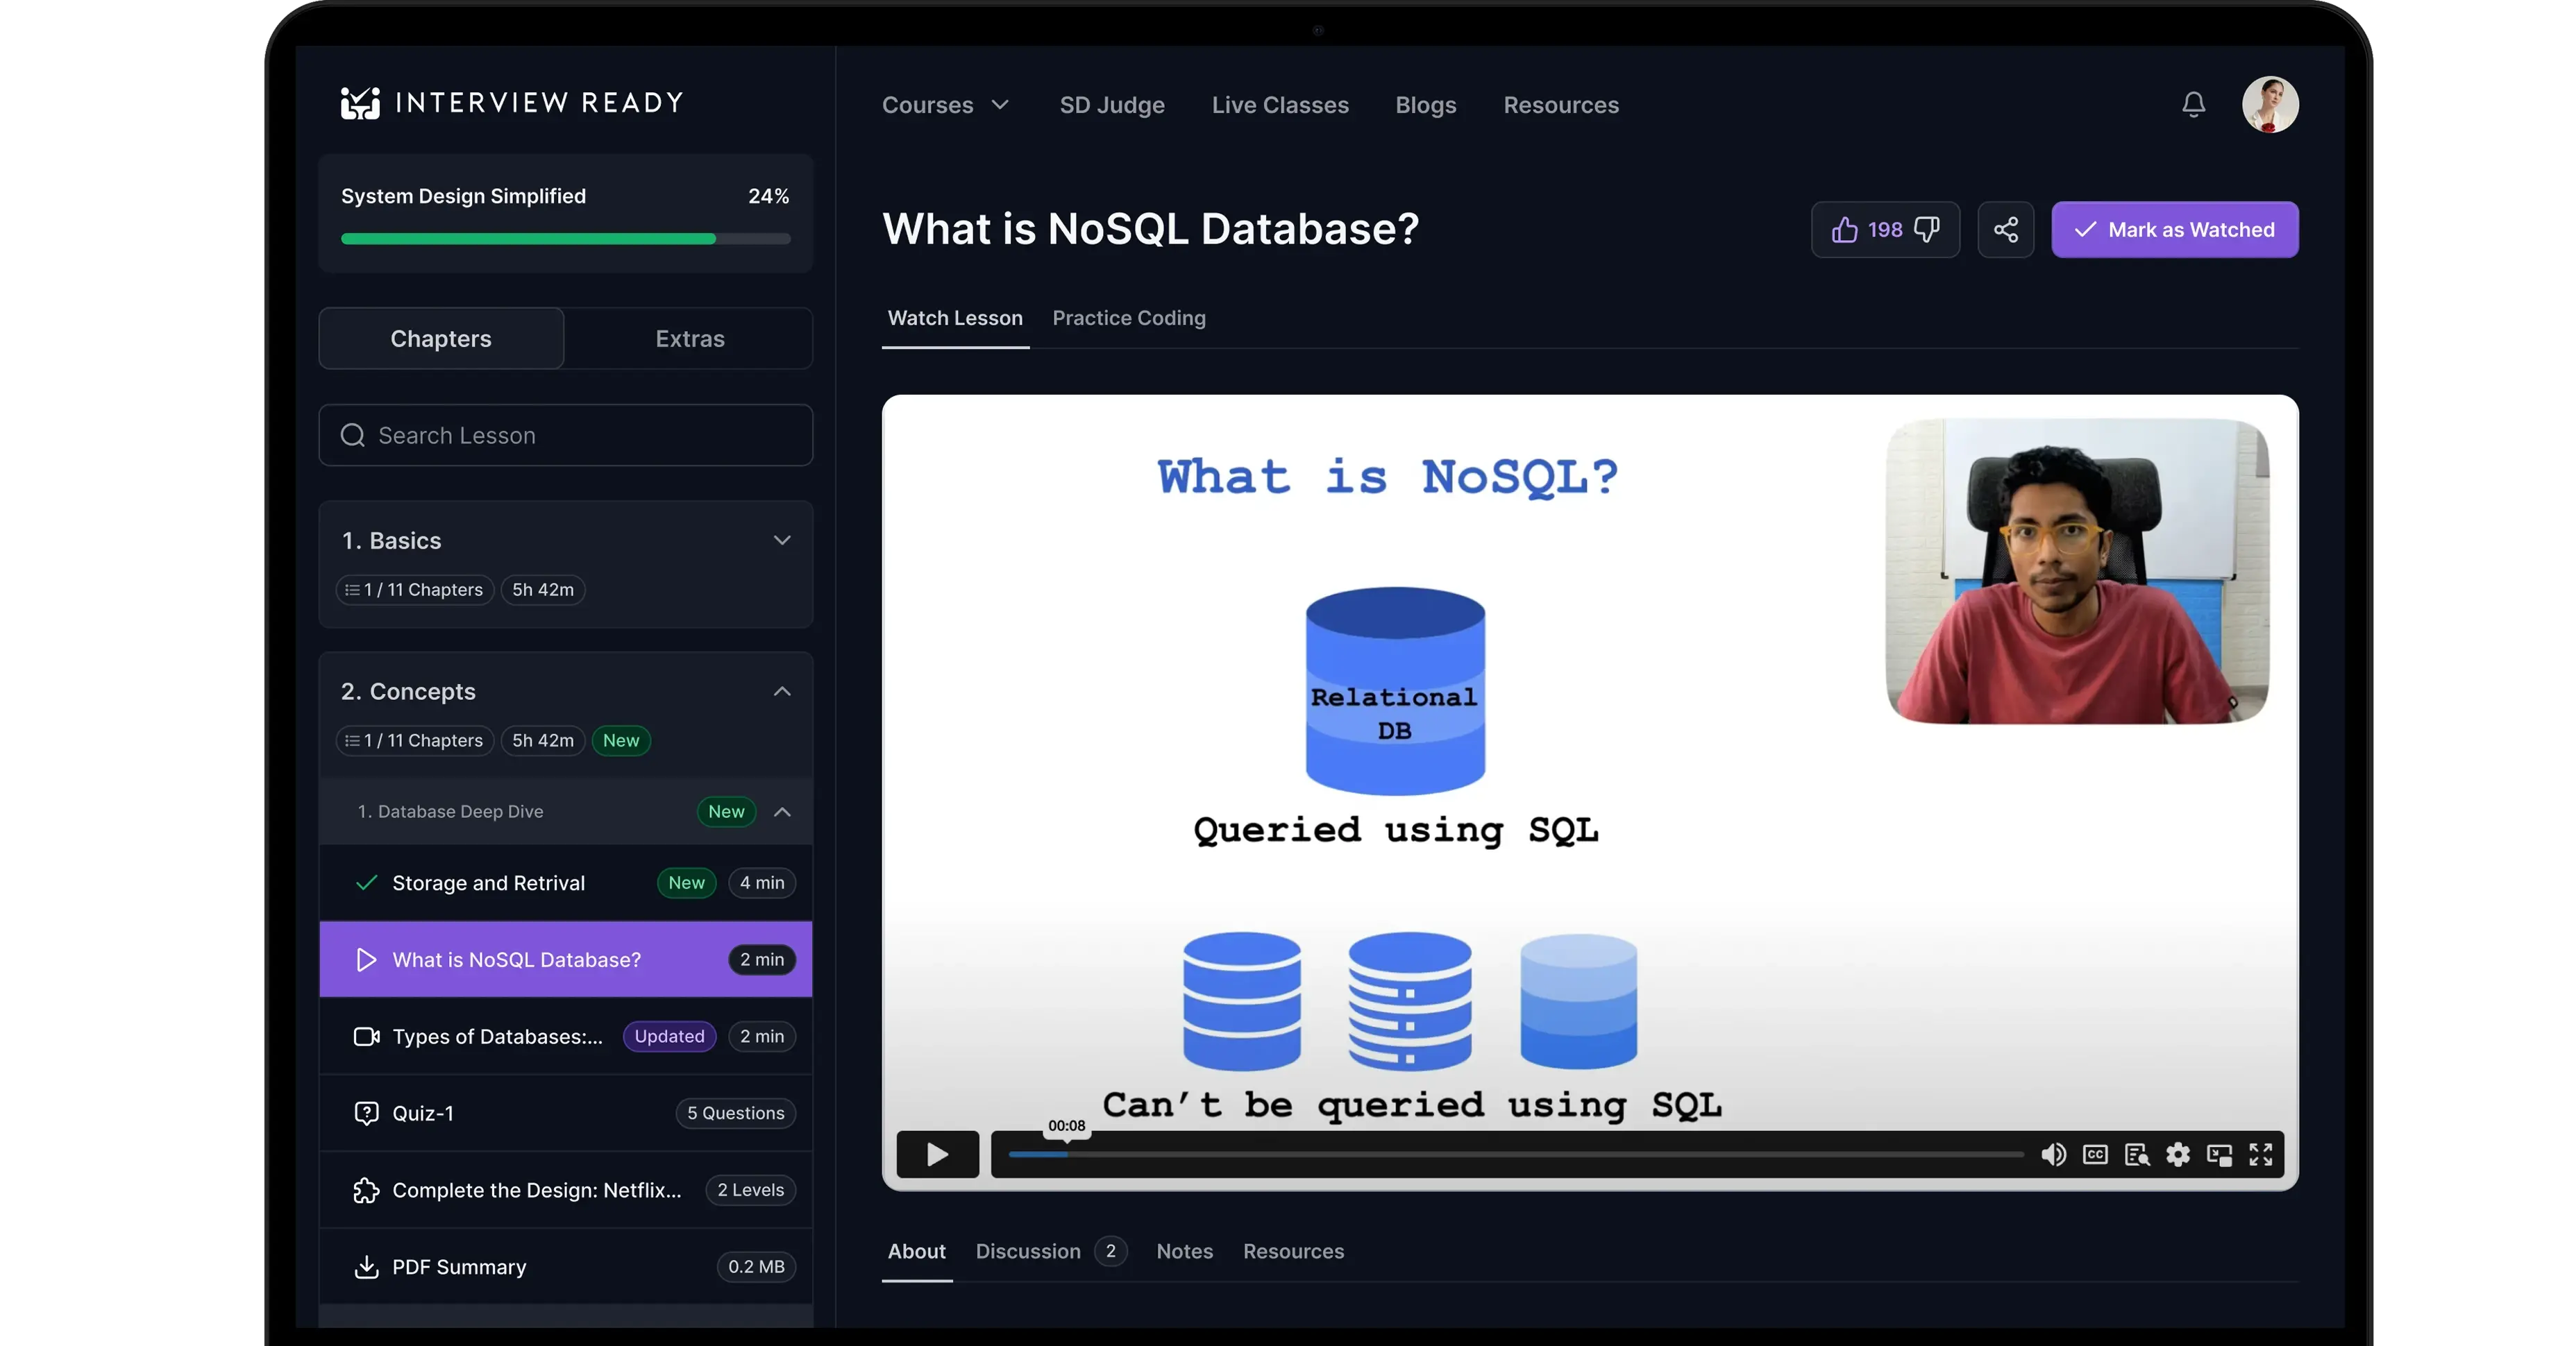
Task: Click the thumbs down dislike icon
Action: click(x=1927, y=229)
